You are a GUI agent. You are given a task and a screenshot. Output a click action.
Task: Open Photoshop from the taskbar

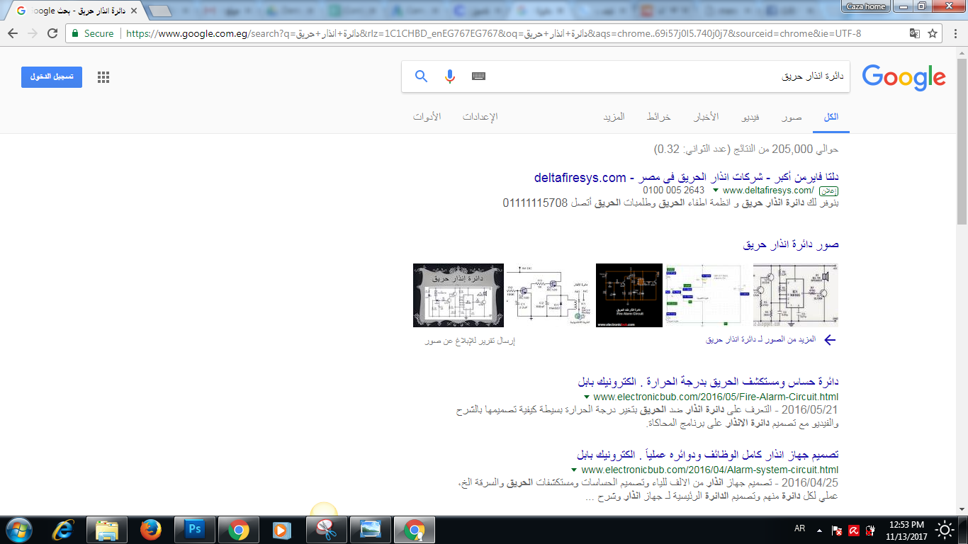[x=193, y=529]
